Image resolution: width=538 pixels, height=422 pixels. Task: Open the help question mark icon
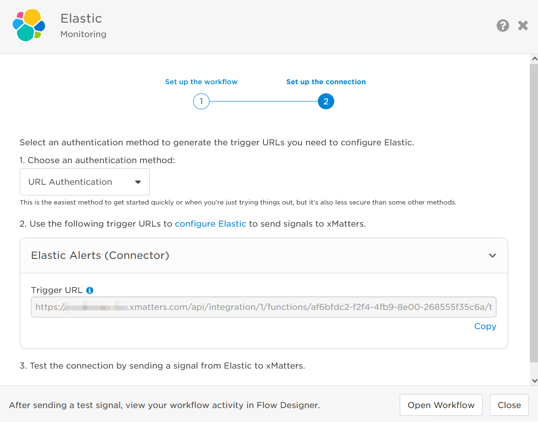(x=503, y=26)
